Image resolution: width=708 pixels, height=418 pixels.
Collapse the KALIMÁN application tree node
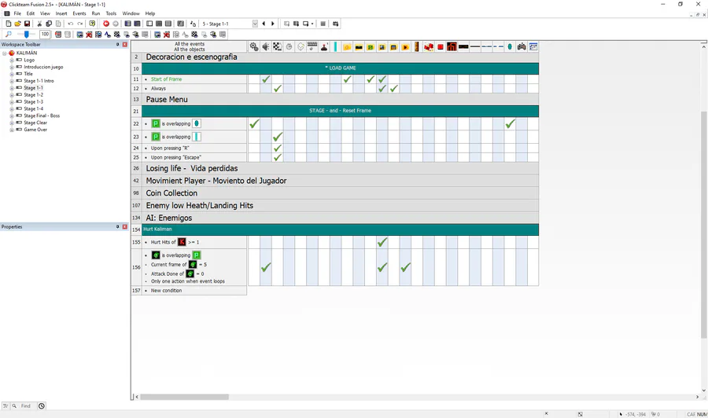[5, 53]
